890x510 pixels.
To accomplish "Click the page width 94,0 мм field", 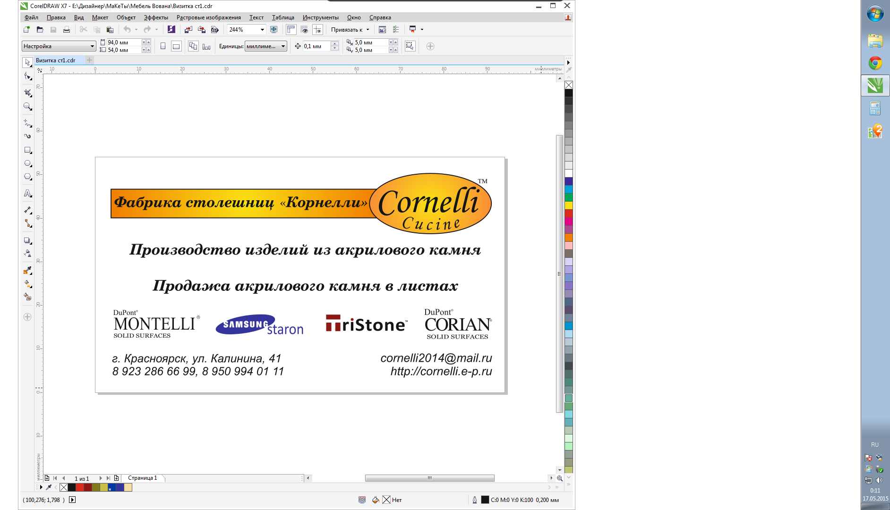I will 124,42.
